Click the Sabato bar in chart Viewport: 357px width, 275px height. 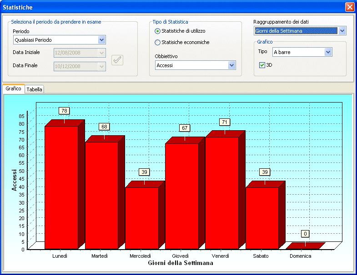pyautogui.click(x=262, y=218)
